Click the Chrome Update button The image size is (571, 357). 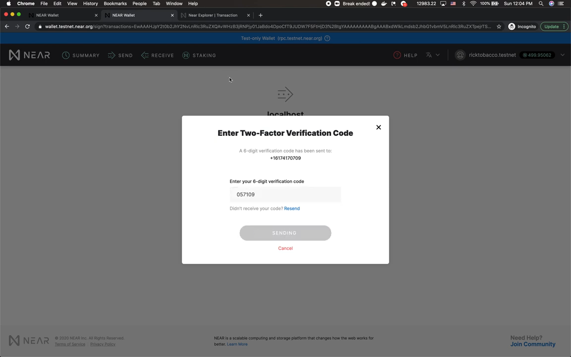(x=551, y=27)
